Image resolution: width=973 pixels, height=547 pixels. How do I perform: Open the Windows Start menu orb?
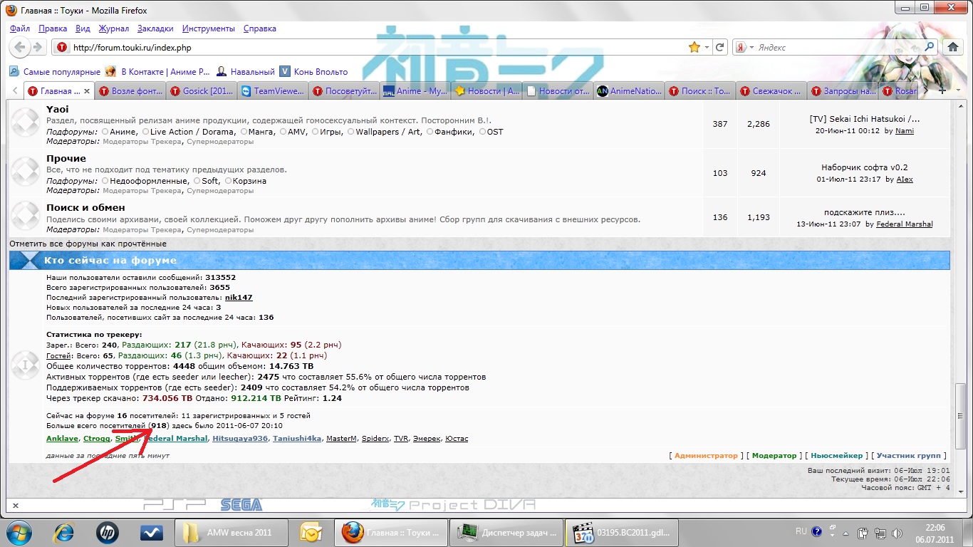19,532
